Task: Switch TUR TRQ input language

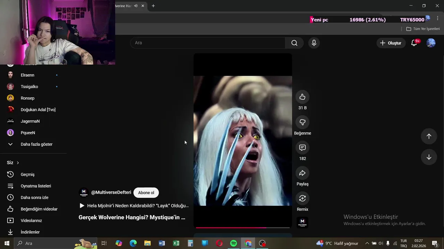Action: (404, 243)
